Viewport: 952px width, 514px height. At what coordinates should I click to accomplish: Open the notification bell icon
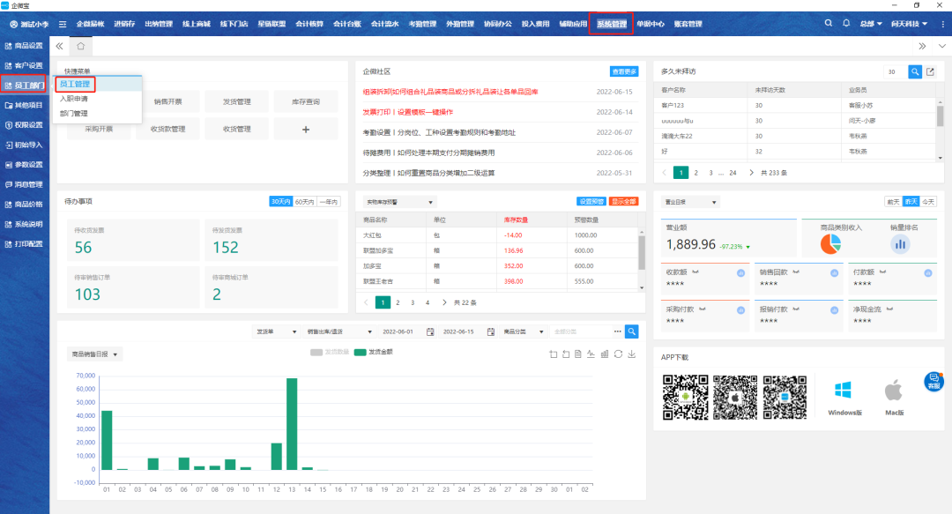pos(848,24)
